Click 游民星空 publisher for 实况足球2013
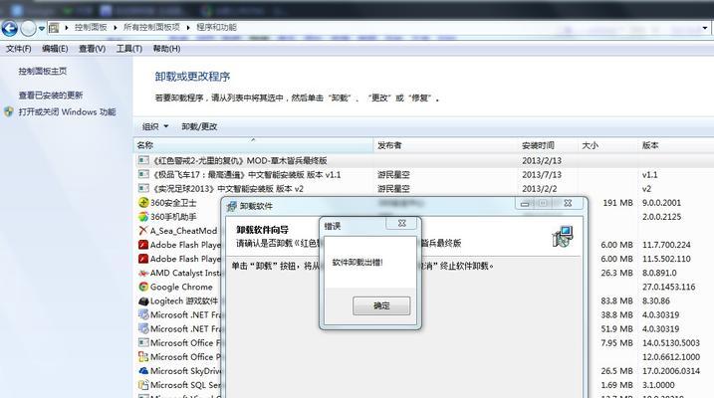Screen dimensions: 714x398 pyautogui.click(x=393, y=189)
